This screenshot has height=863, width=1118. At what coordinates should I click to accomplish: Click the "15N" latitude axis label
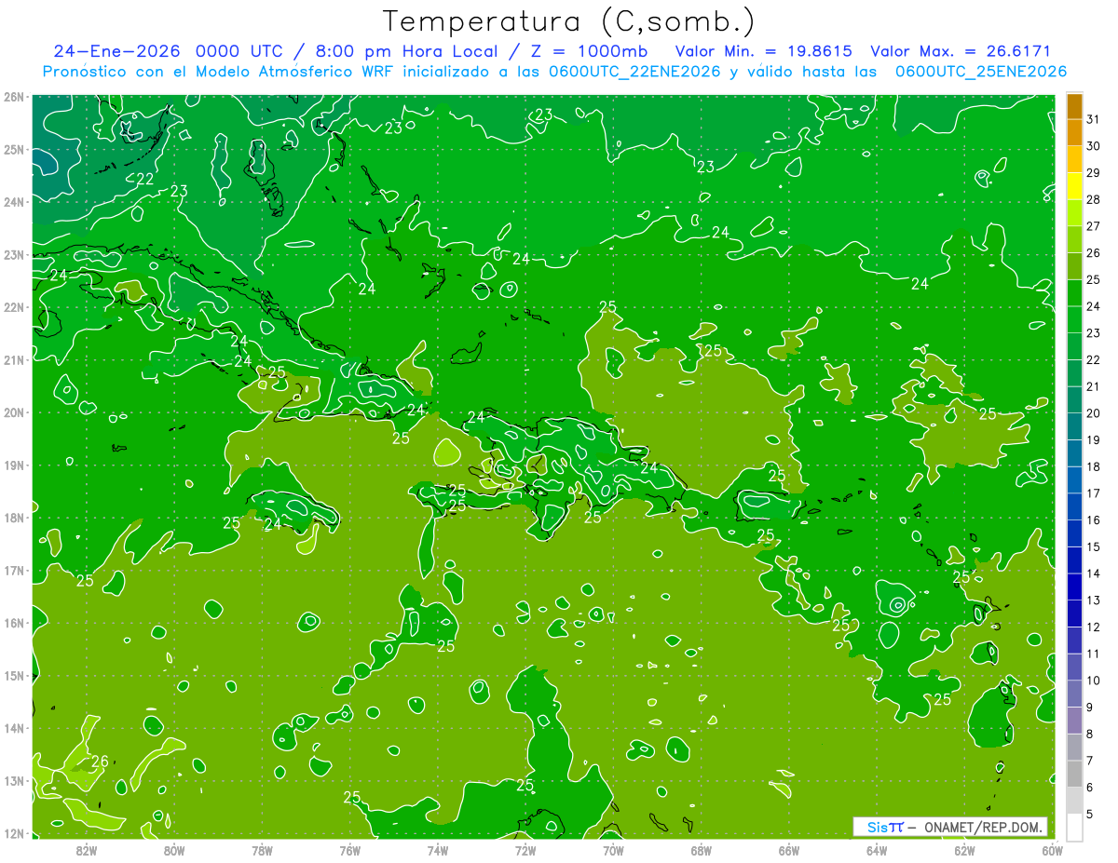pyautogui.click(x=13, y=676)
